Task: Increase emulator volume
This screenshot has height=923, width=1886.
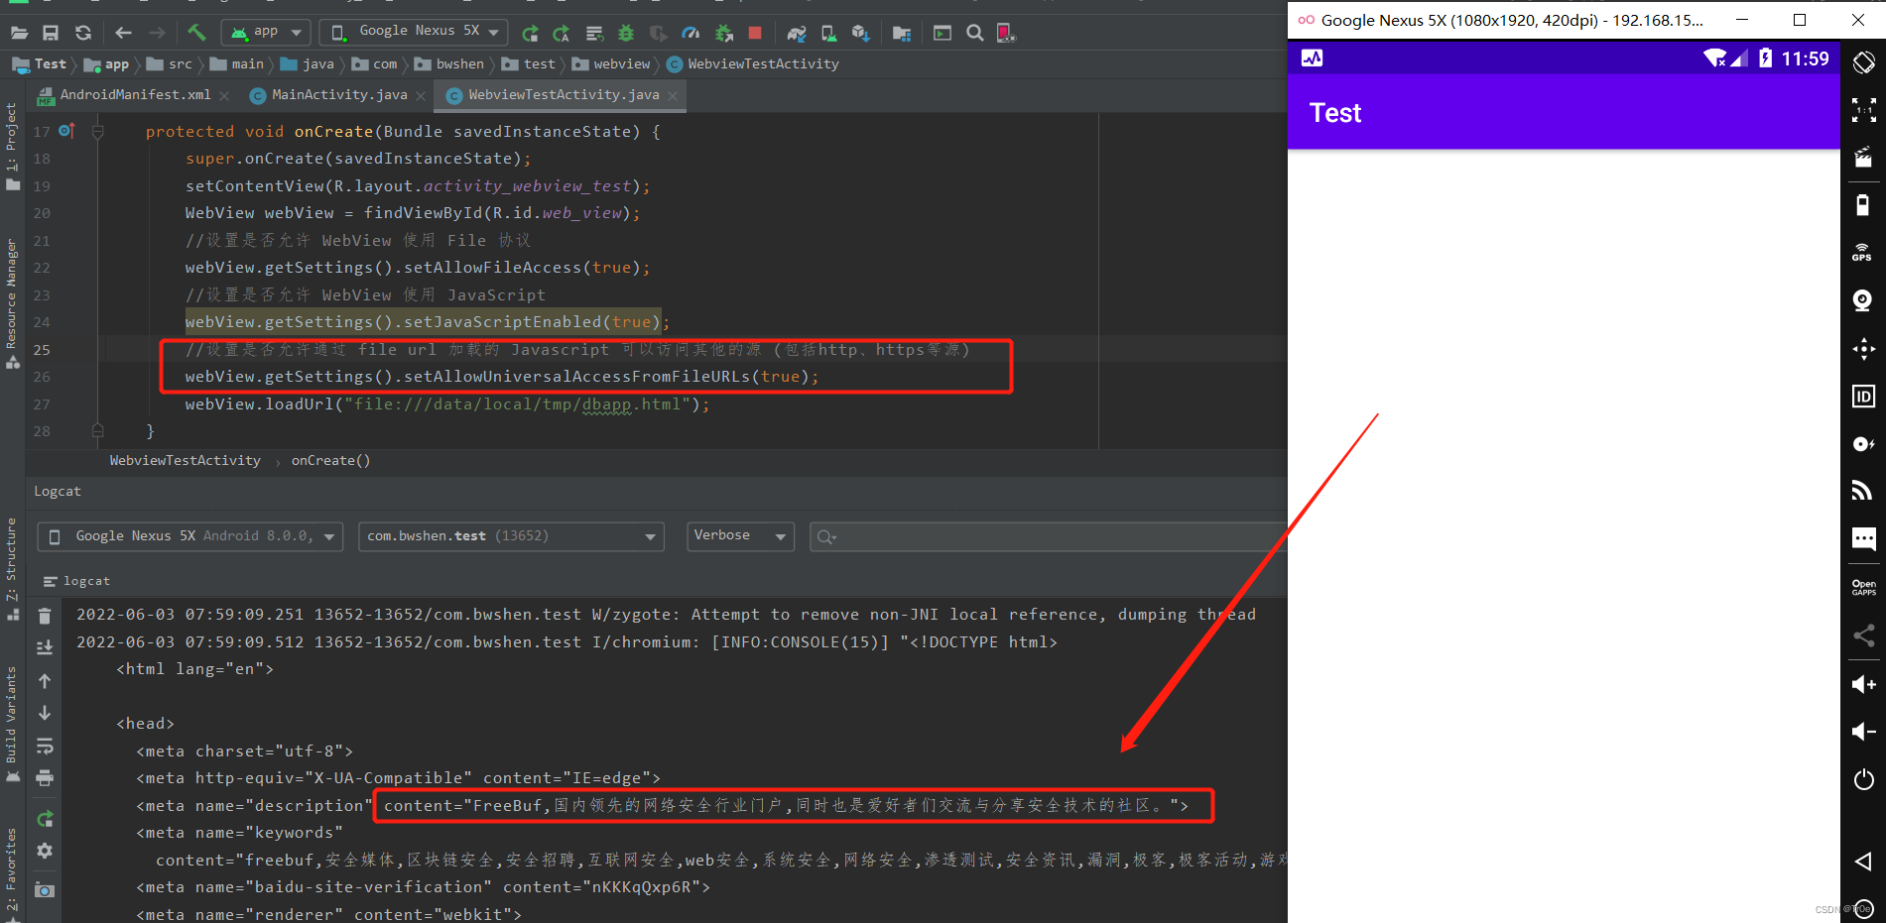Action: tap(1863, 684)
